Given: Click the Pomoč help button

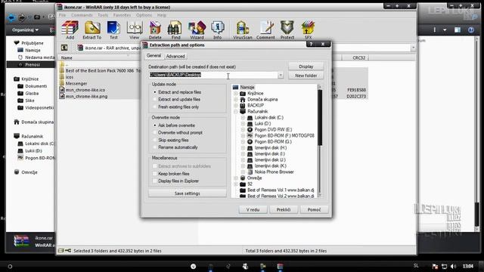Looking at the screenshot, I should click(314, 209).
